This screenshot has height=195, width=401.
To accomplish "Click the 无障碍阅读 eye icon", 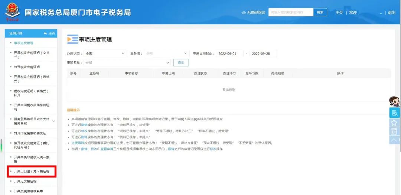I will (x=244, y=13).
